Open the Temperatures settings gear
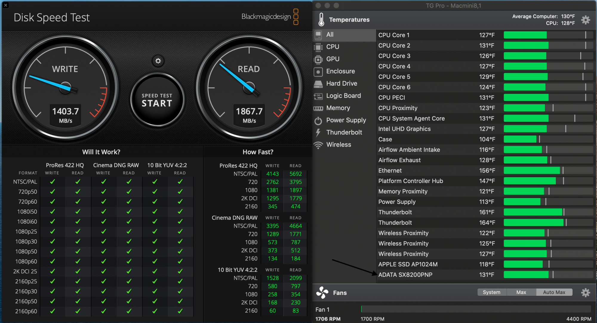The width and height of the screenshot is (597, 323). point(586,20)
